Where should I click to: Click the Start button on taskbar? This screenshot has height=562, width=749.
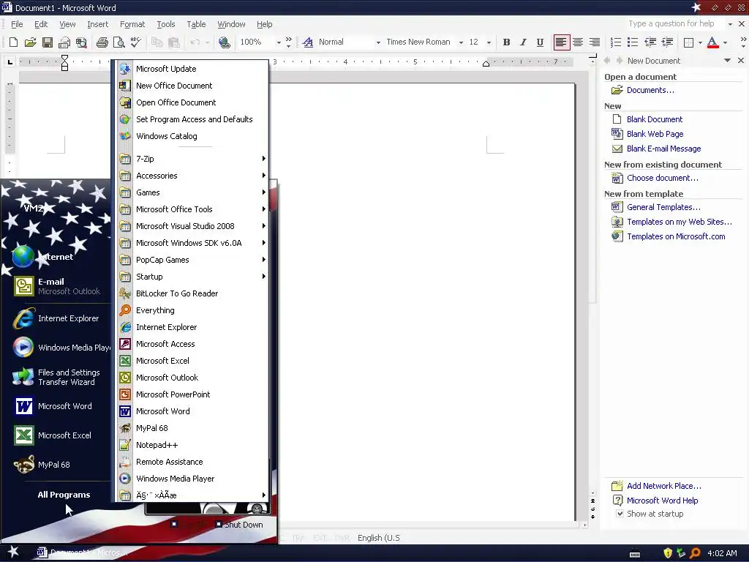pyautogui.click(x=13, y=552)
